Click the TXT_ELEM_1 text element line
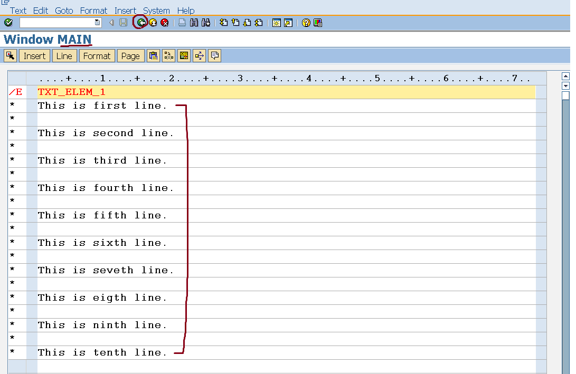 coord(286,92)
